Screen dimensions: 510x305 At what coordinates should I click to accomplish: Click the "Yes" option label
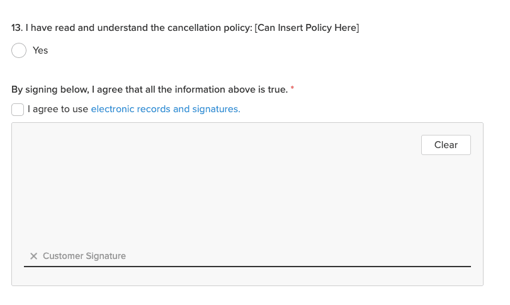coord(40,50)
